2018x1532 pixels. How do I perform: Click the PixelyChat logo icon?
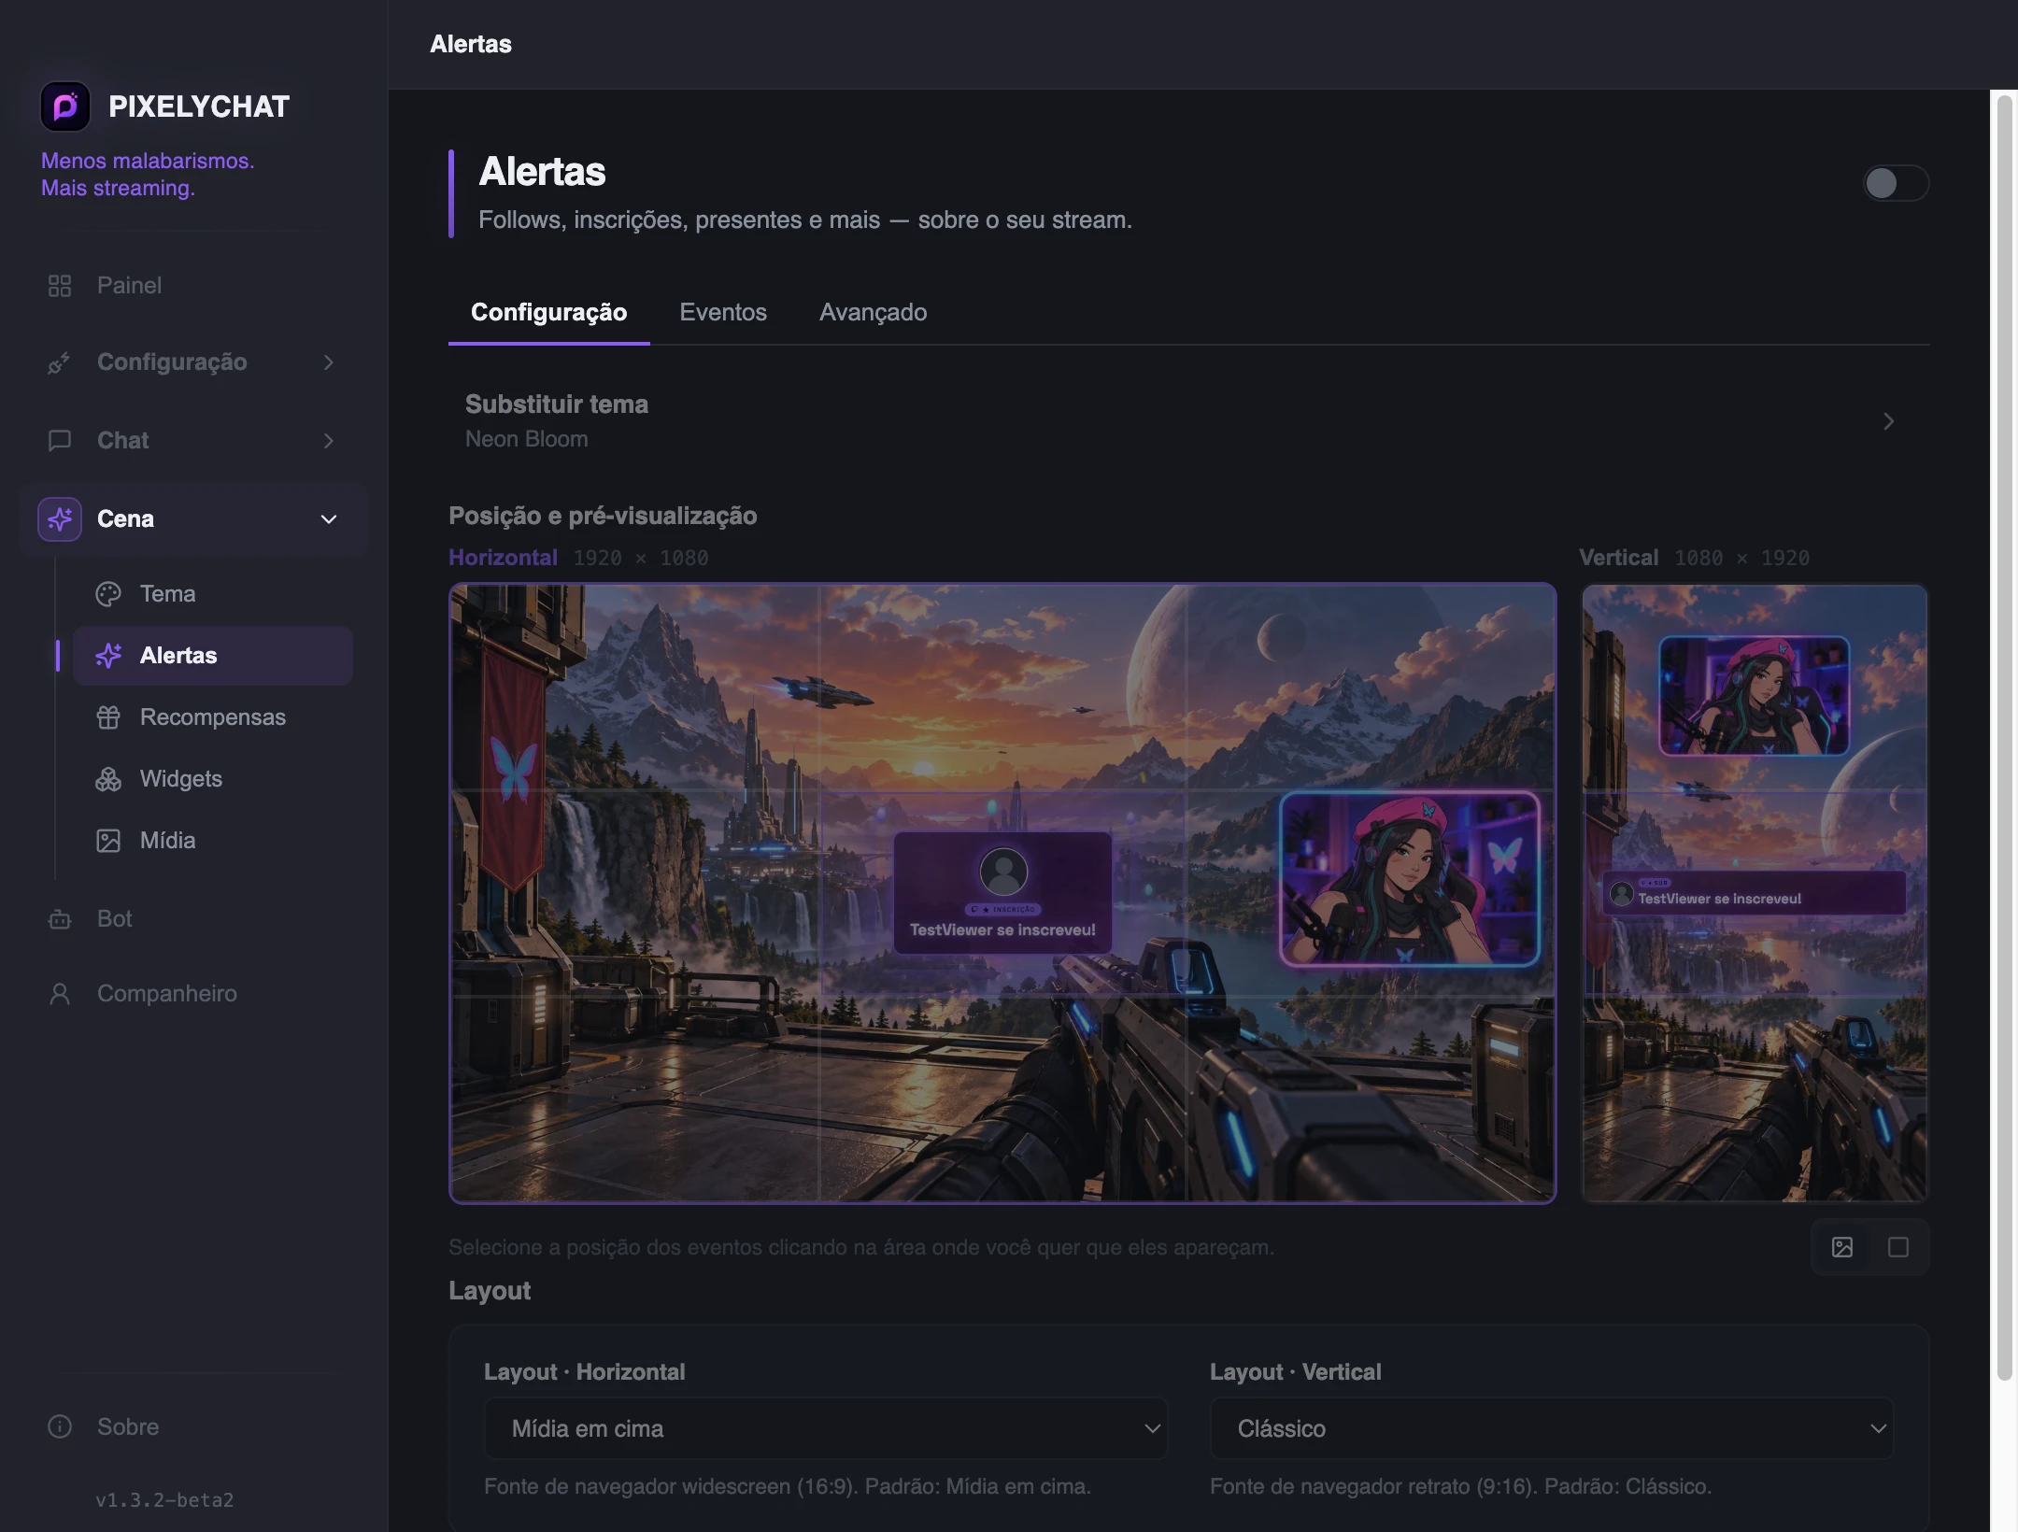64,106
